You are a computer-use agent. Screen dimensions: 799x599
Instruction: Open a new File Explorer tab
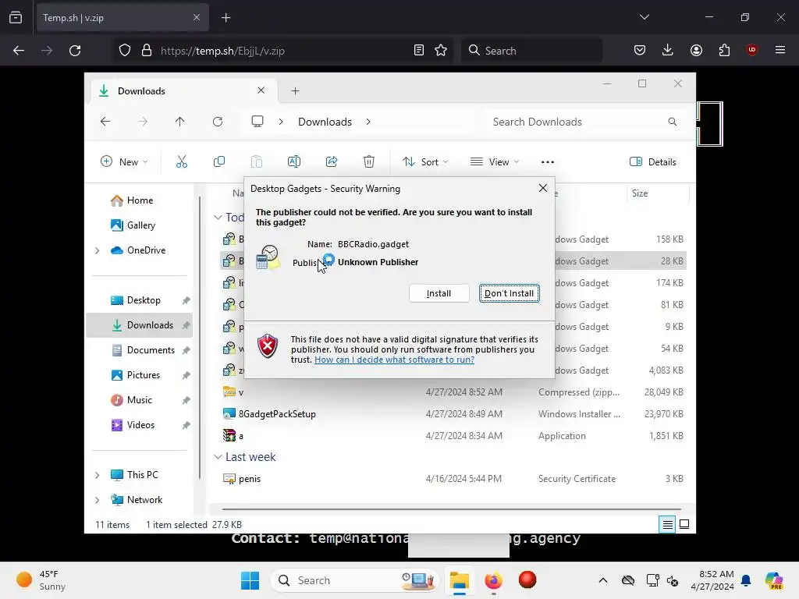296,91
